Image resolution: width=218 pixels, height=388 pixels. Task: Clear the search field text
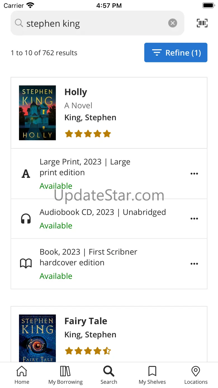[x=173, y=23]
